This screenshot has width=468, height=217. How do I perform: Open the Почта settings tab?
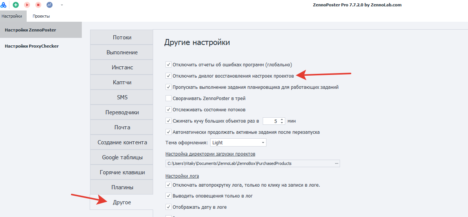[122, 127]
